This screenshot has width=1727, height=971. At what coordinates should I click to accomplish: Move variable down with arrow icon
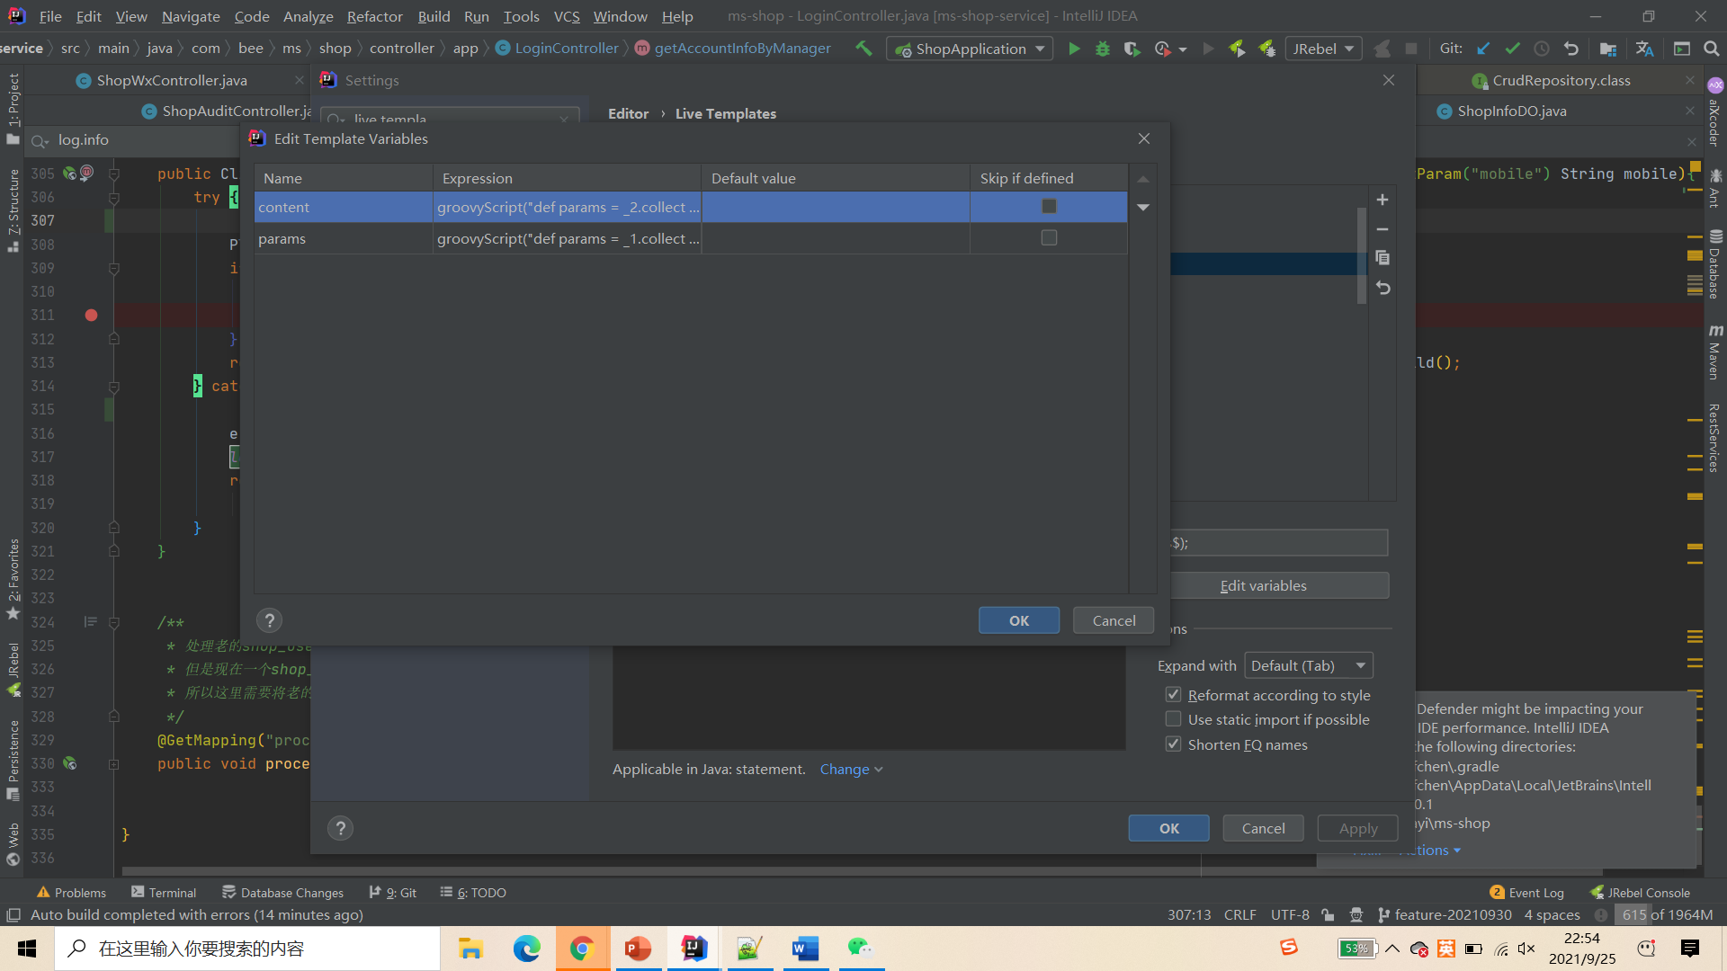click(x=1143, y=208)
